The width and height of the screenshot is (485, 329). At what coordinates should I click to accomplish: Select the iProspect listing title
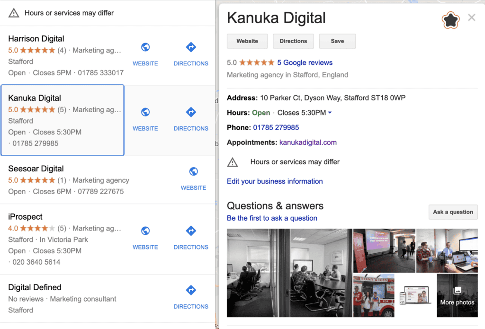point(26,217)
